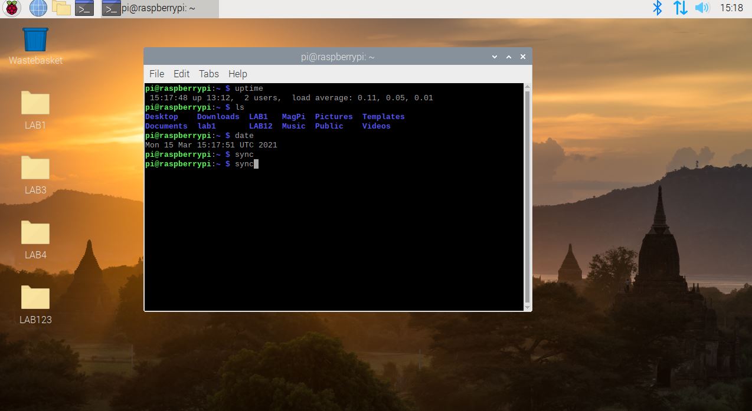Open the LAB4 folder on the desktop
Screen dimensions: 752x411
click(35, 232)
